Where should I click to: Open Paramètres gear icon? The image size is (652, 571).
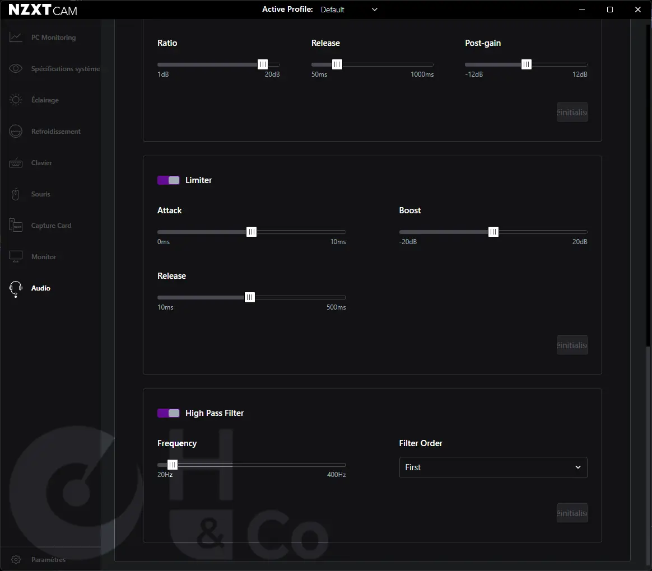(16, 560)
